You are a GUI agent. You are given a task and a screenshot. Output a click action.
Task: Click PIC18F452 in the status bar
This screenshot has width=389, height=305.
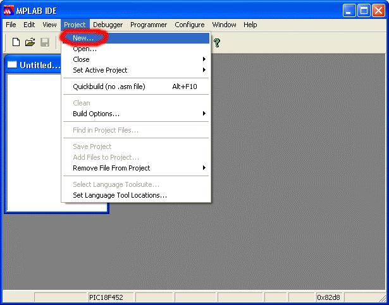point(106,297)
